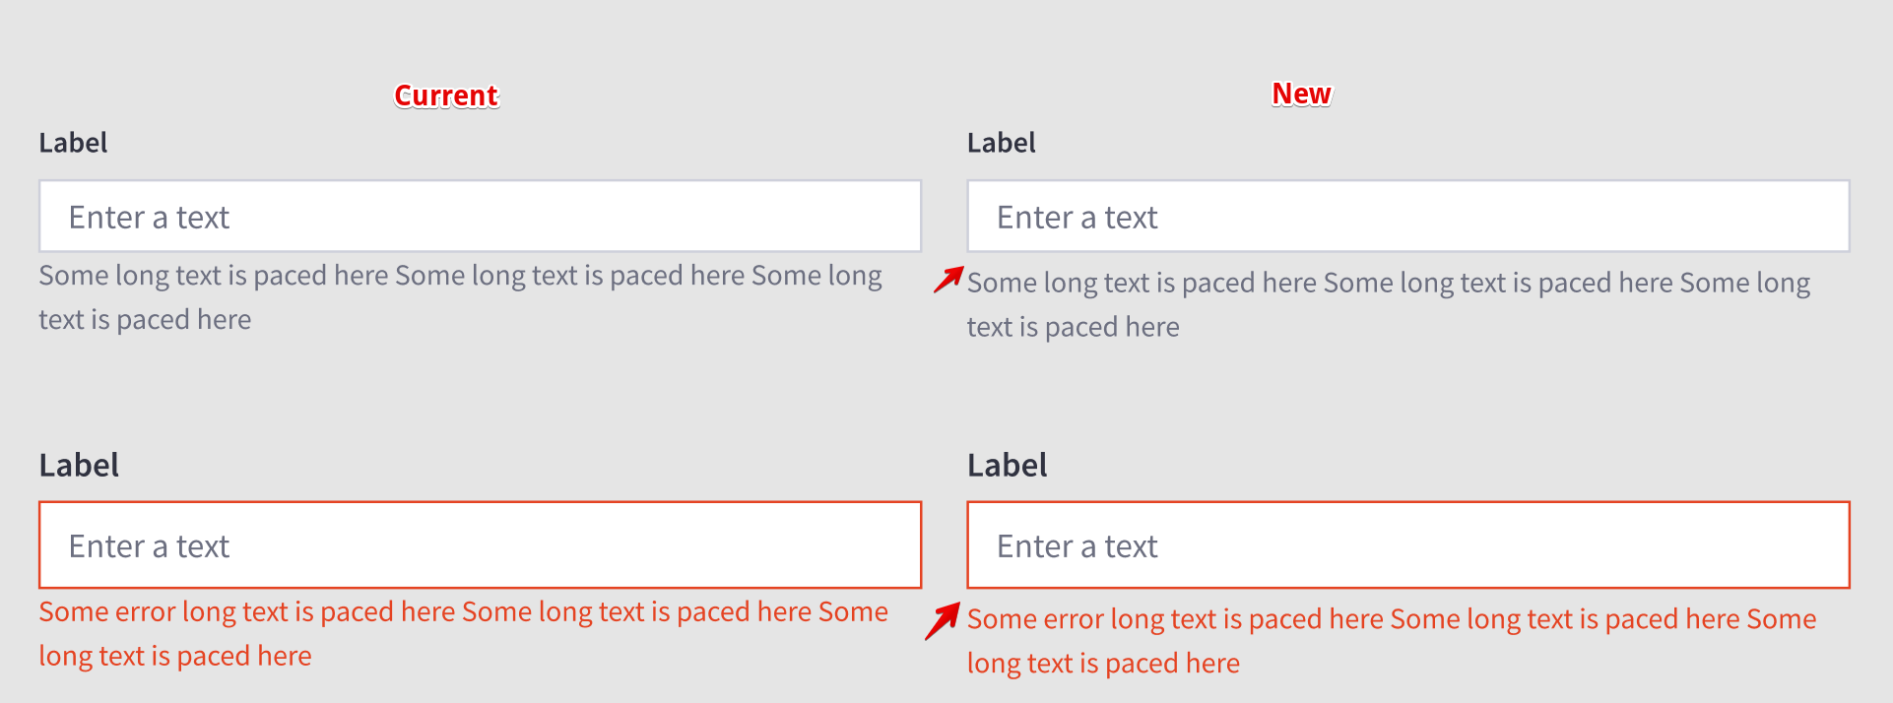Select the 'New' heading text
The height and width of the screenshot is (703, 1893).
tap(1300, 94)
